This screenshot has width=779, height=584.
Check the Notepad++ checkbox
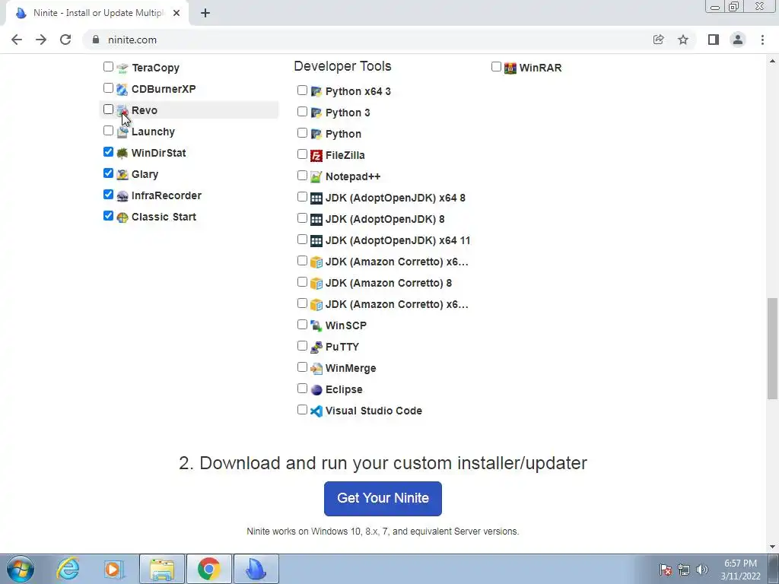click(302, 176)
